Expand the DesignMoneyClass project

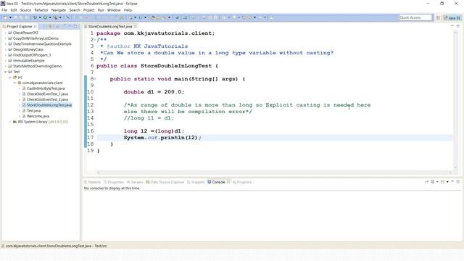tap(6, 49)
